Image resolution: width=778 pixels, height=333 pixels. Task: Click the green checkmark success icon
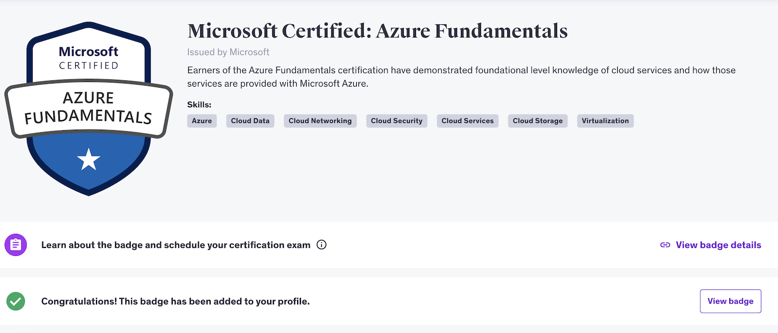[16, 301]
